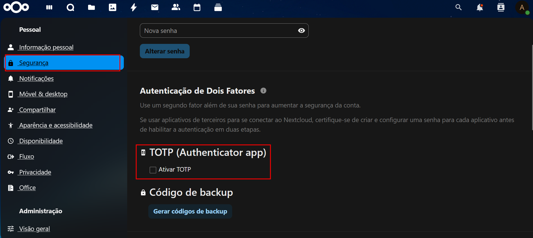
Task: Open Móvel & desktop settings
Action: (64, 94)
